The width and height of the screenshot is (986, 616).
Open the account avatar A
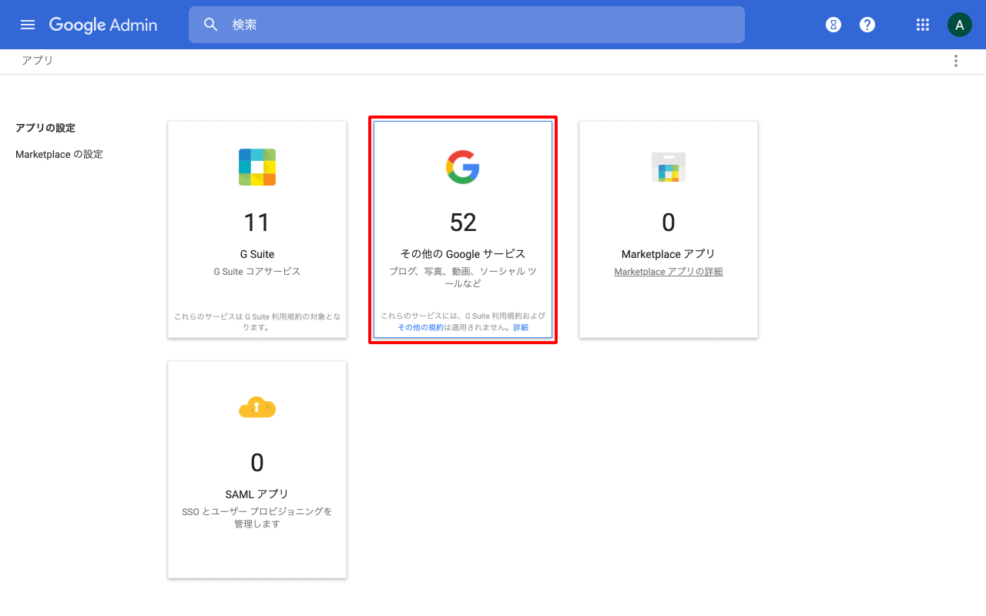pyautogui.click(x=959, y=25)
